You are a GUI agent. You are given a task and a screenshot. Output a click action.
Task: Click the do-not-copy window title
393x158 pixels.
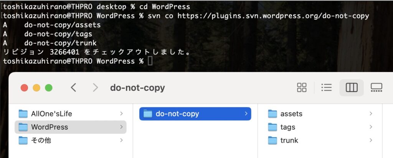point(138,88)
